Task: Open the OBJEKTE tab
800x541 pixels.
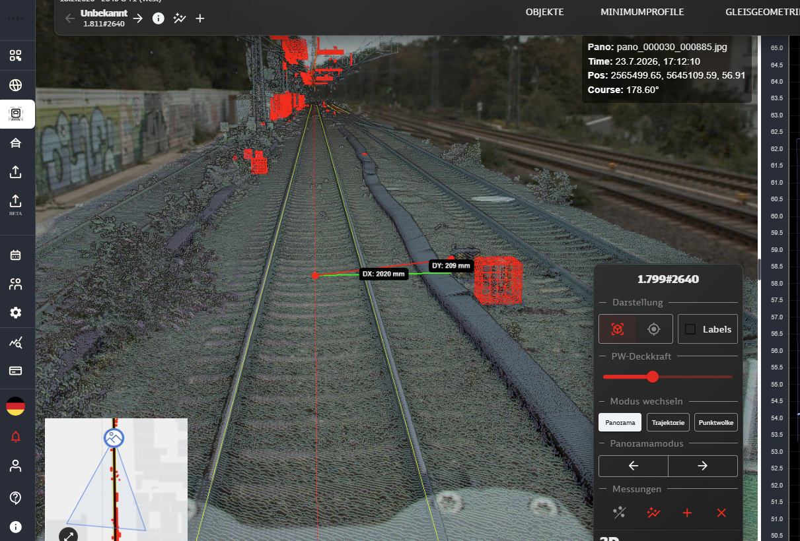Action: 545,12
